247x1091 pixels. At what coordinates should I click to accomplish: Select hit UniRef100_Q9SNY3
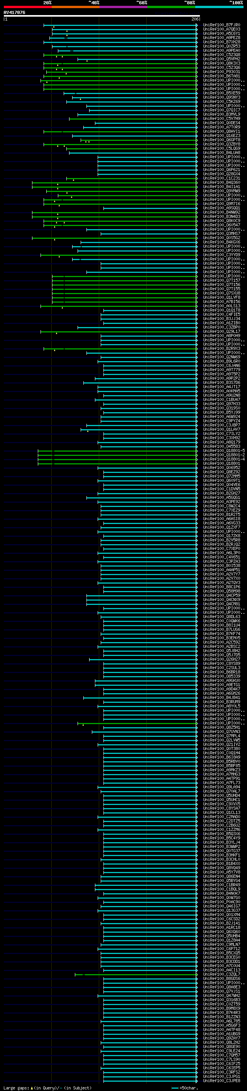222,98
